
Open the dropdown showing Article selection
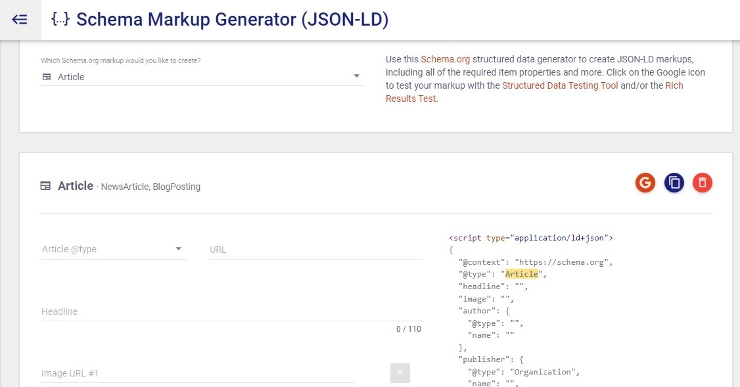click(356, 76)
